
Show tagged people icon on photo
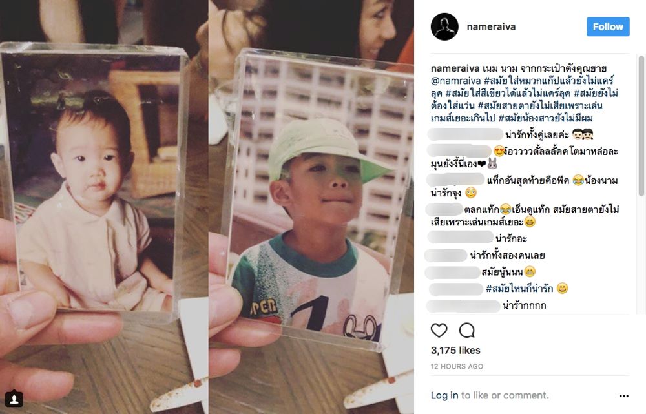(14, 398)
